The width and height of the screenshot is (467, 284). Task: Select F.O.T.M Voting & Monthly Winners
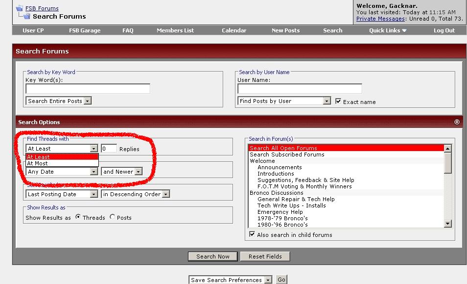coord(346,186)
